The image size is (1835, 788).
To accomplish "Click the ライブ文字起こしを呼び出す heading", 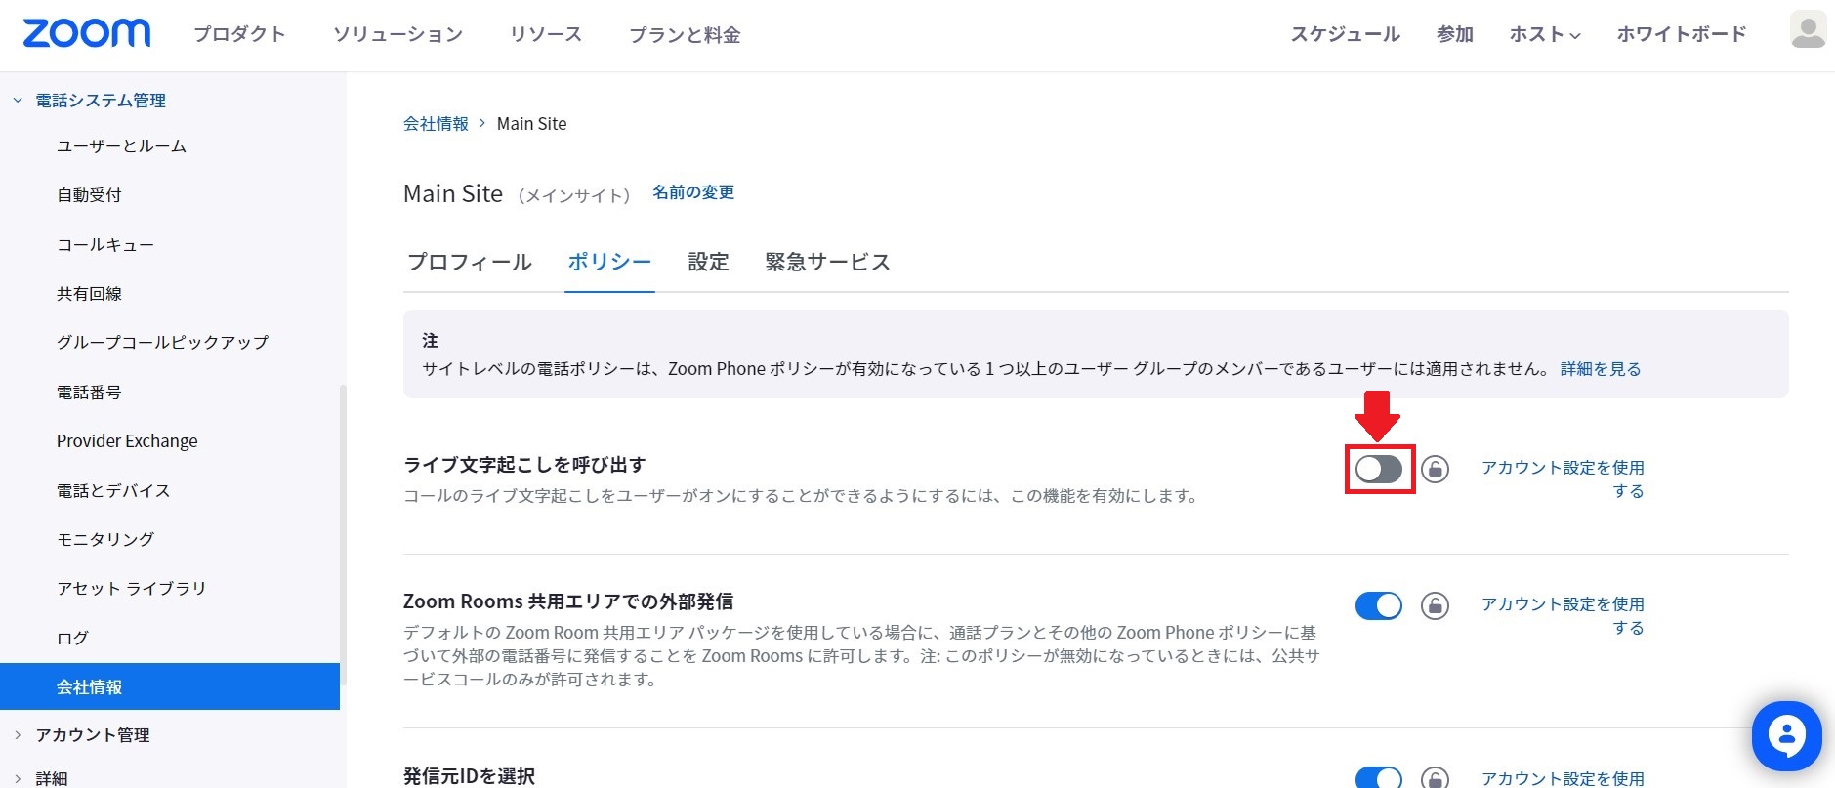I will [524, 465].
